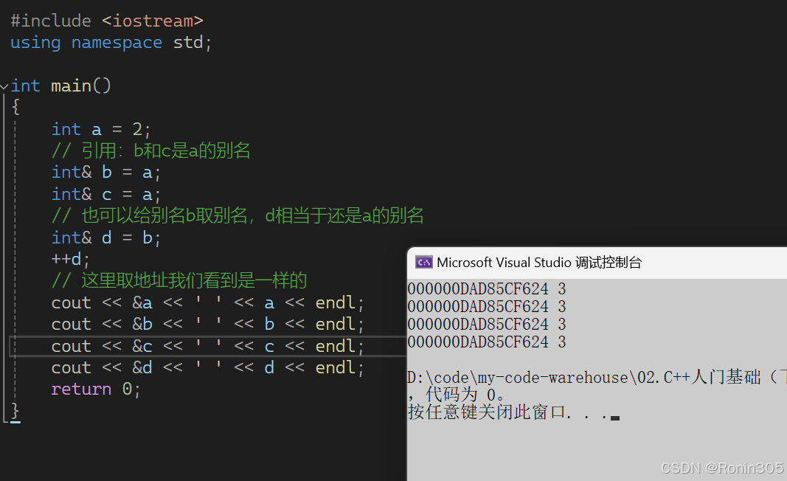Click the int a = 2 declaration

pos(101,130)
